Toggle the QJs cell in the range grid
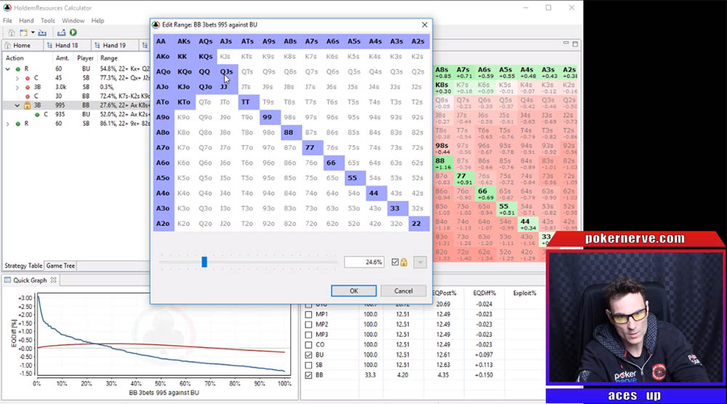Screen dimensions: 727x404 click(226, 72)
